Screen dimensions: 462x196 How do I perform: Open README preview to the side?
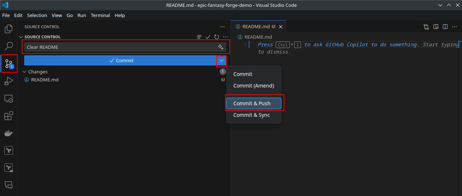point(436,27)
